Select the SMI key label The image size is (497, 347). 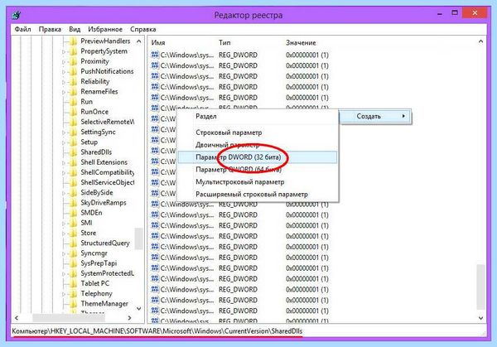(86, 223)
